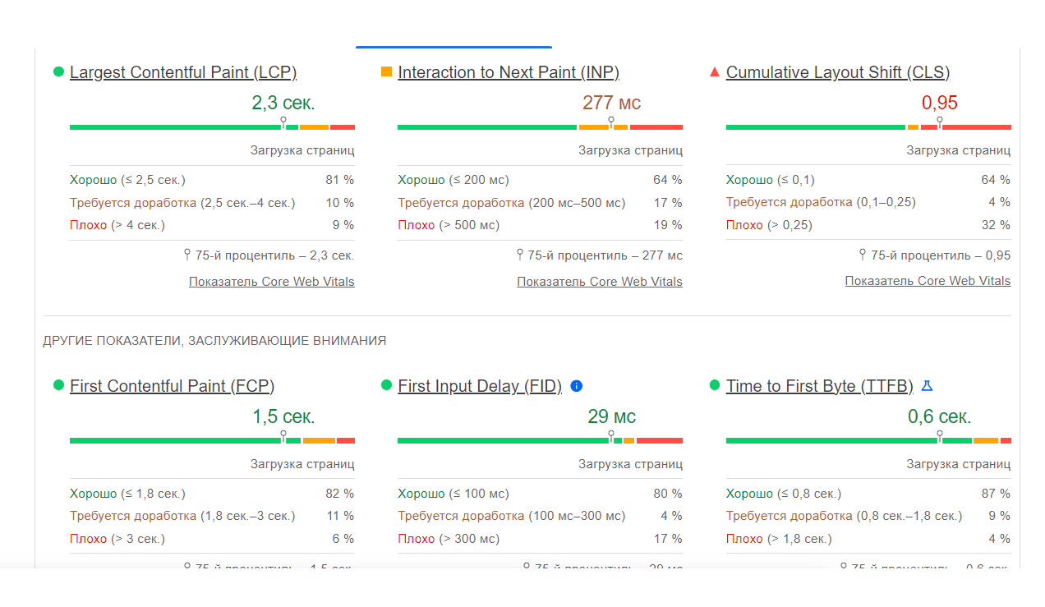1045x607 pixels.
Task: Open the Time to First Byte (TTFB) link
Action: click(819, 386)
